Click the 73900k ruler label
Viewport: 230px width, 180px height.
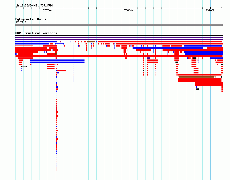[x=210, y=10]
